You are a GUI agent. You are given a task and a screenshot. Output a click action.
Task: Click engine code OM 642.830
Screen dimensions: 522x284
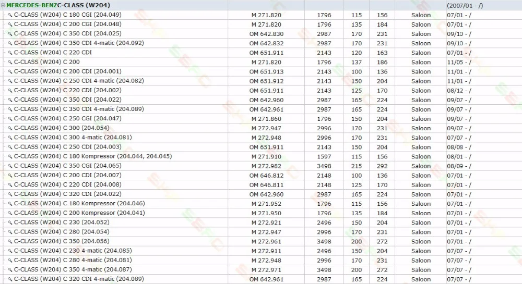click(266, 34)
